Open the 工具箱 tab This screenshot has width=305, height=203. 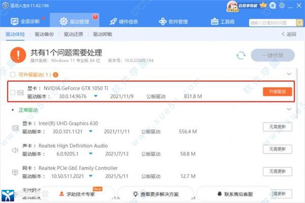[x=223, y=21]
